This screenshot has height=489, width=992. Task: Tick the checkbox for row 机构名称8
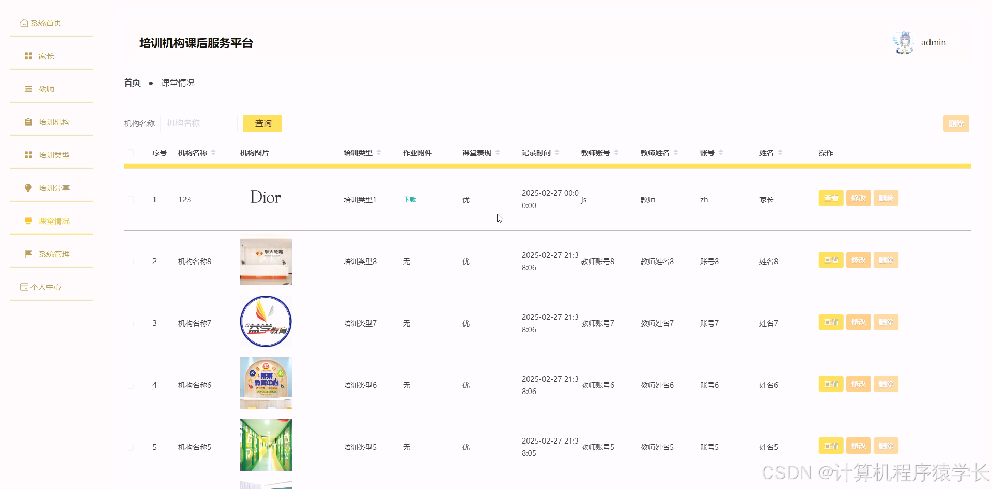130,262
